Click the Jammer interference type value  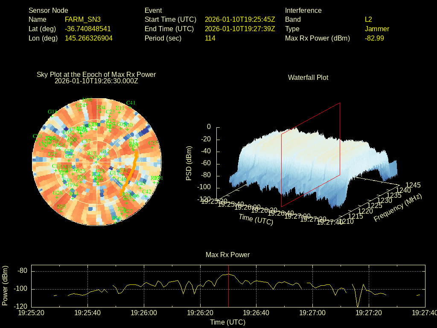tap(377, 29)
